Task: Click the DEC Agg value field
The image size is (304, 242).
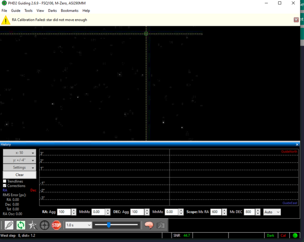Action: point(137,212)
